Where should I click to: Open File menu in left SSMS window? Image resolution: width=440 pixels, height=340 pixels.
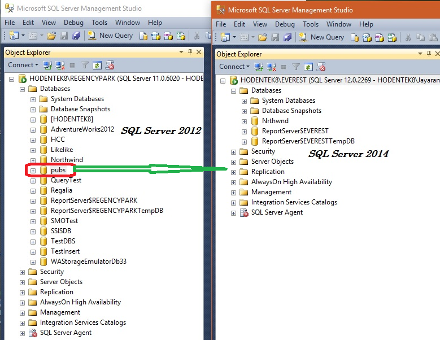[10, 23]
